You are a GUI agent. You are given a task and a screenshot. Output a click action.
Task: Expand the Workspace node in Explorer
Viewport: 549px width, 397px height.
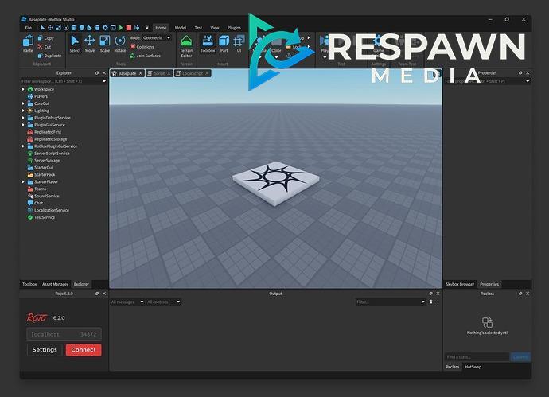click(x=23, y=89)
